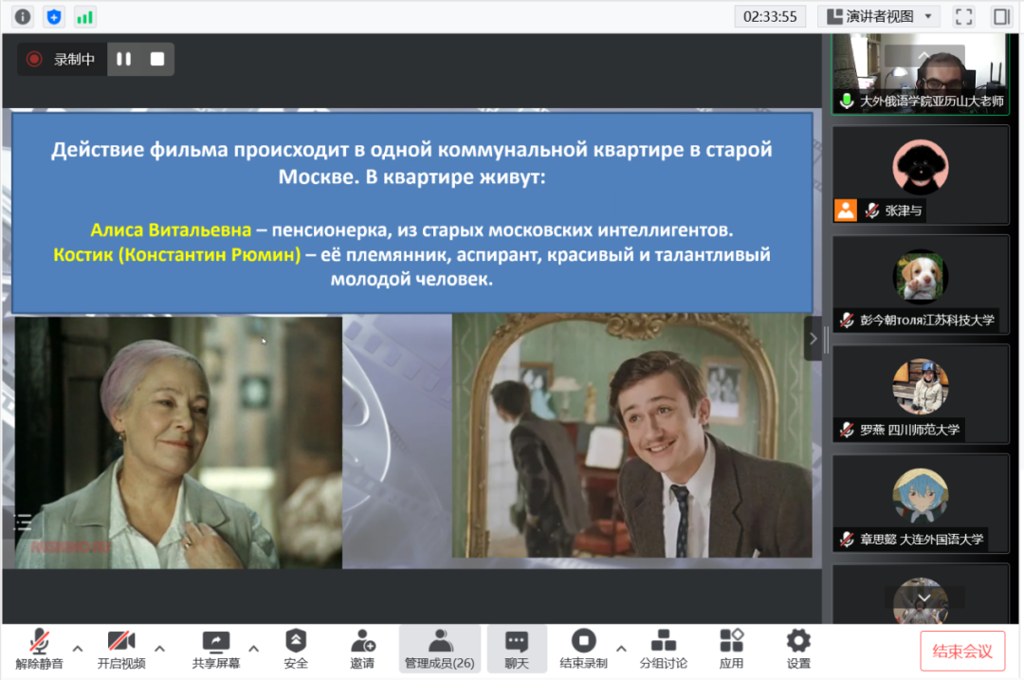
Task: Open the 聊天 chat panel
Action: (516, 649)
